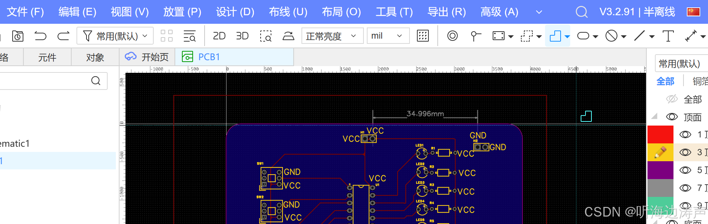
Task: Select the rounded slot shape tool icon
Action: point(583,36)
